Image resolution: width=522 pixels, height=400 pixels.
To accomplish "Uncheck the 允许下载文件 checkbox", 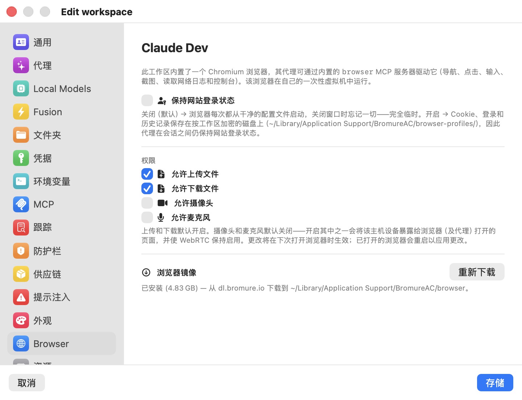I will 147,189.
